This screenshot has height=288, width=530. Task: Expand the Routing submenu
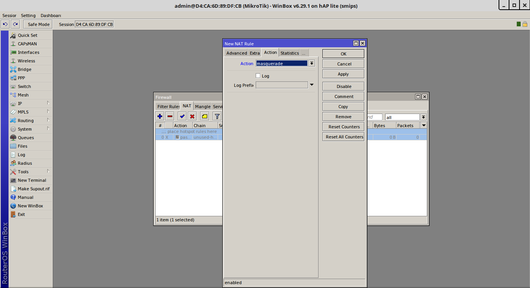pos(31,121)
